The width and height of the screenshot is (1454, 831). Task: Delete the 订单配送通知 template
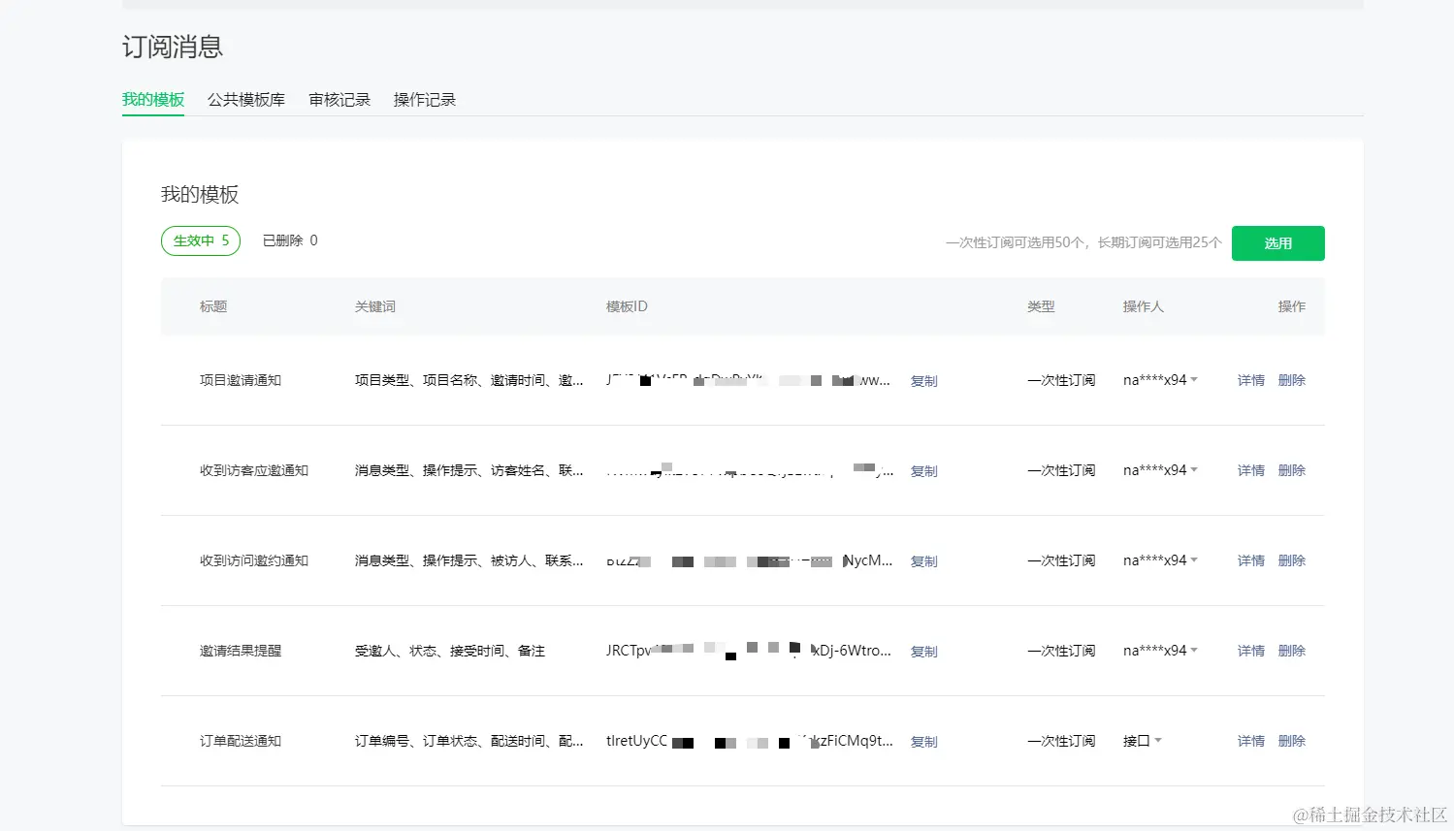[1292, 741]
